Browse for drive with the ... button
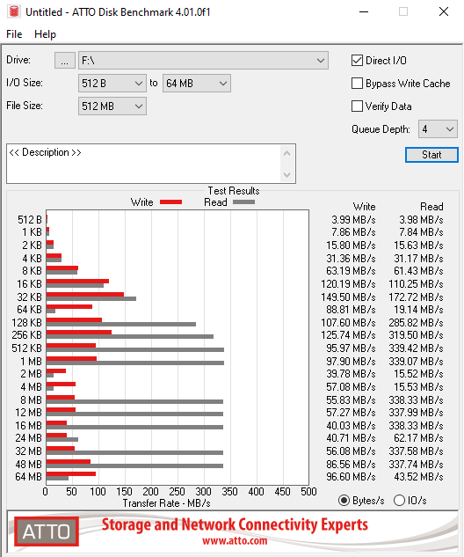This screenshot has height=557, width=464. (64, 61)
